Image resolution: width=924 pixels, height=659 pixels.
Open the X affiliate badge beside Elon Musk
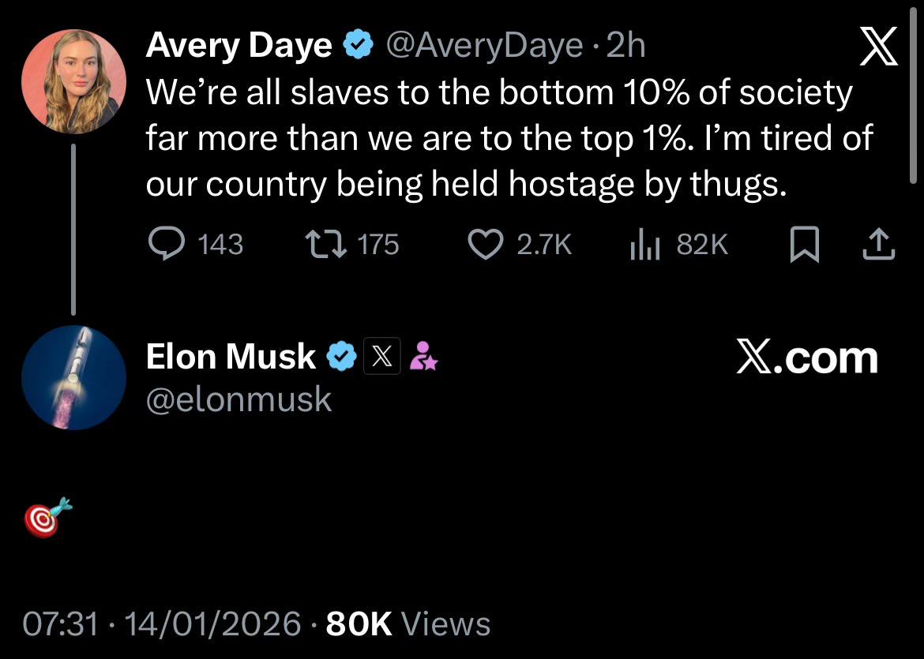click(382, 356)
